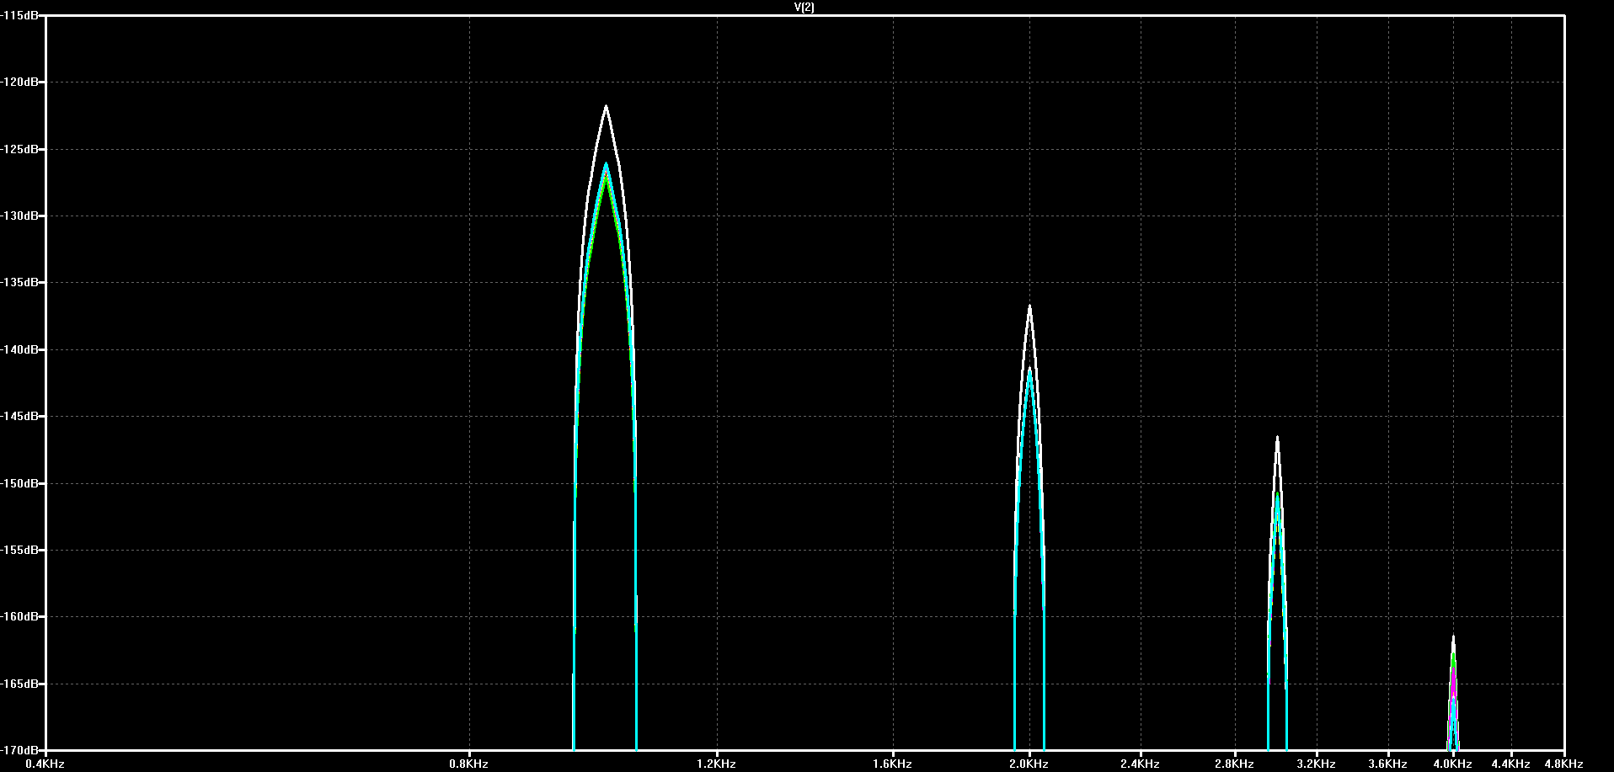The image size is (1614, 772).
Task: Click the -145dB axis label
Action: click(x=19, y=416)
